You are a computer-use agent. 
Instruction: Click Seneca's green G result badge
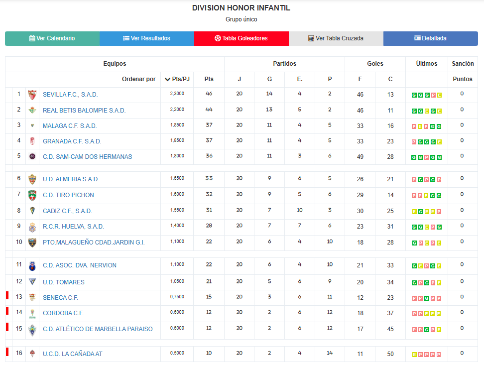click(x=426, y=298)
